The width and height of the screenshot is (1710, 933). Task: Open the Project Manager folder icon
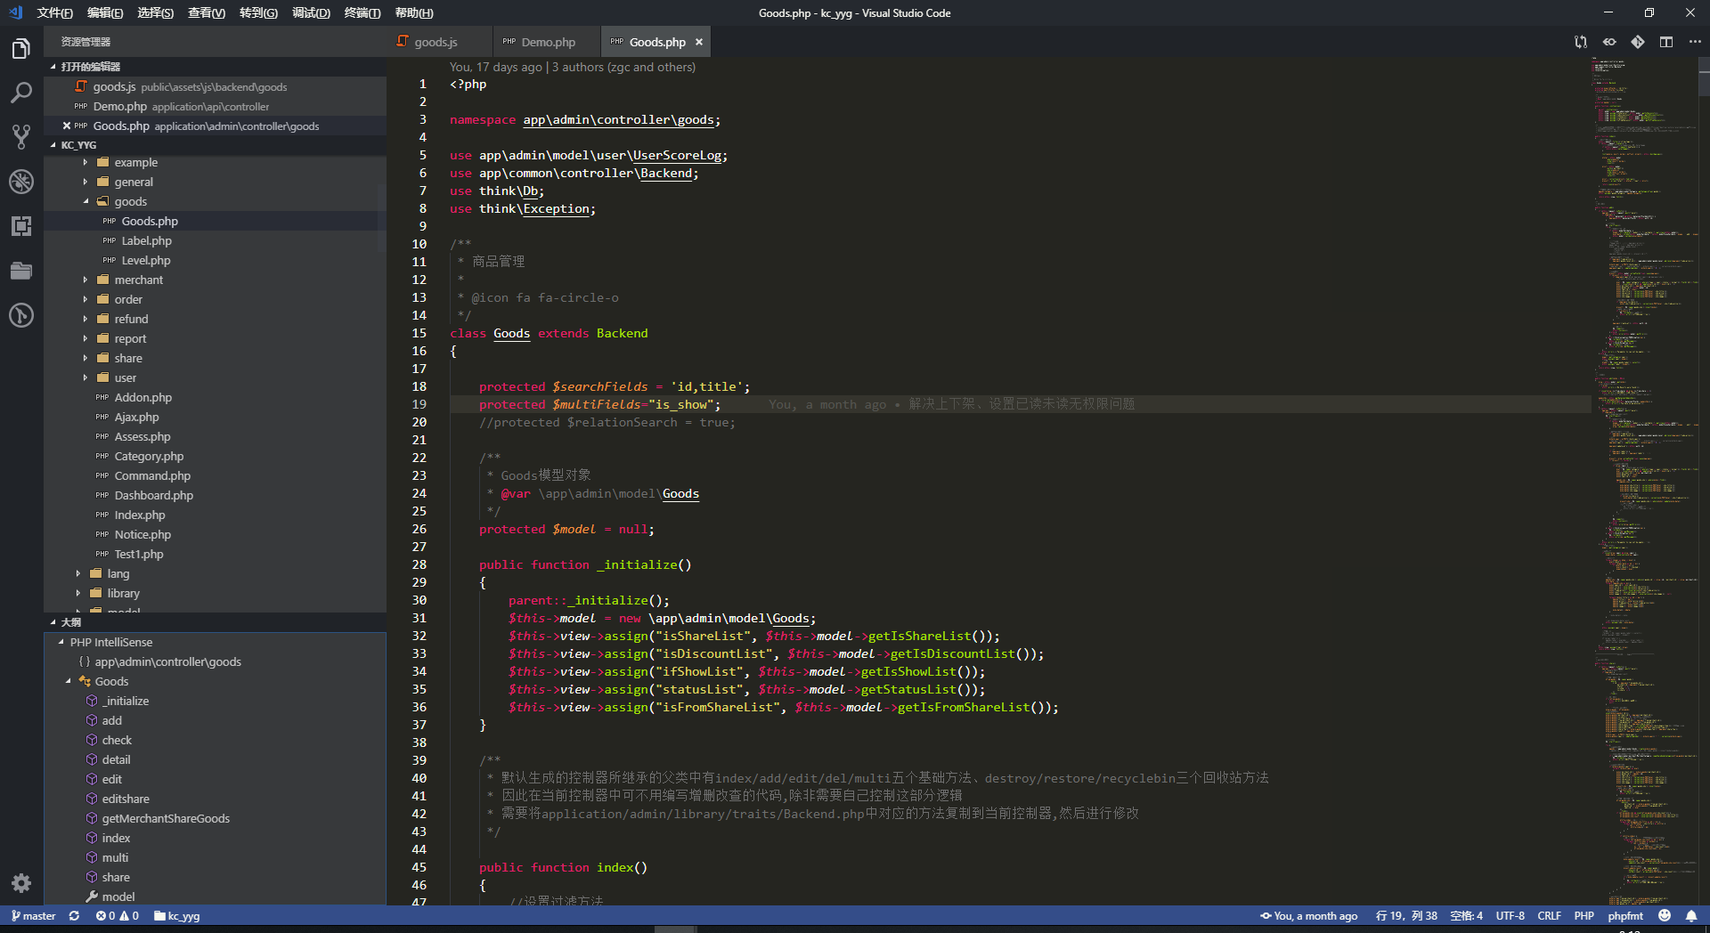click(x=21, y=271)
